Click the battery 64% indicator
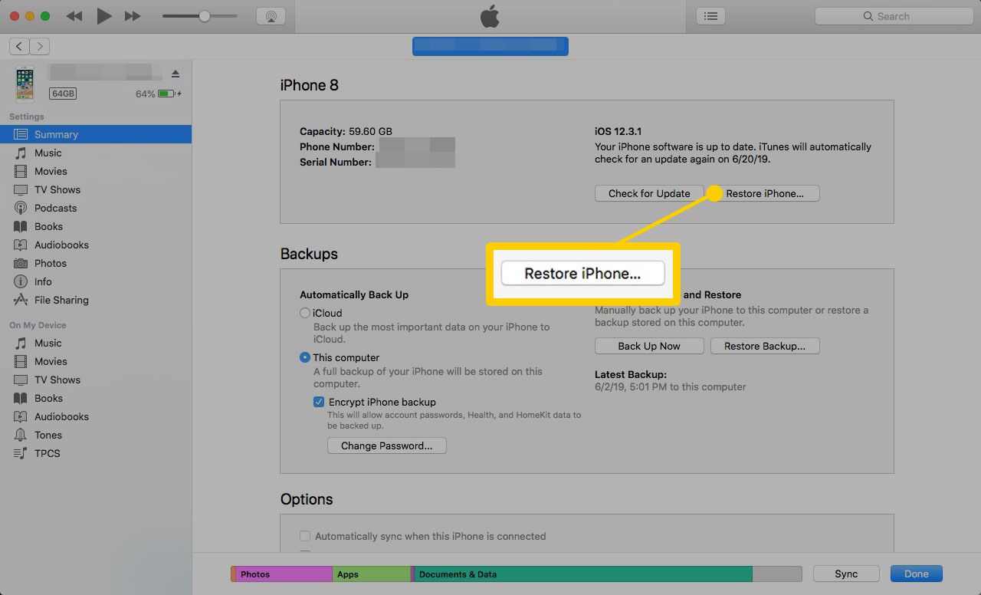Viewport: 981px width, 595px height. (x=159, y=94)
